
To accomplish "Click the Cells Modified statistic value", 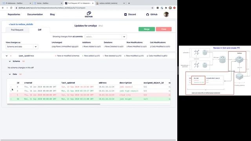I will 160,47.
